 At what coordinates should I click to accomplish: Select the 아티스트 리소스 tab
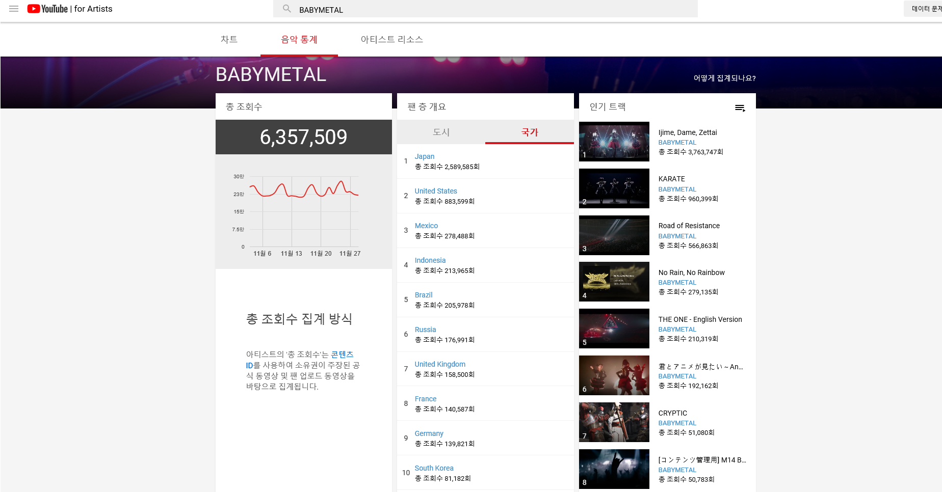[x=391, y=39]
